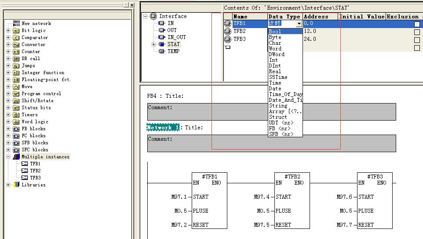Click the Libraries icon

click(x=16, y=185)
